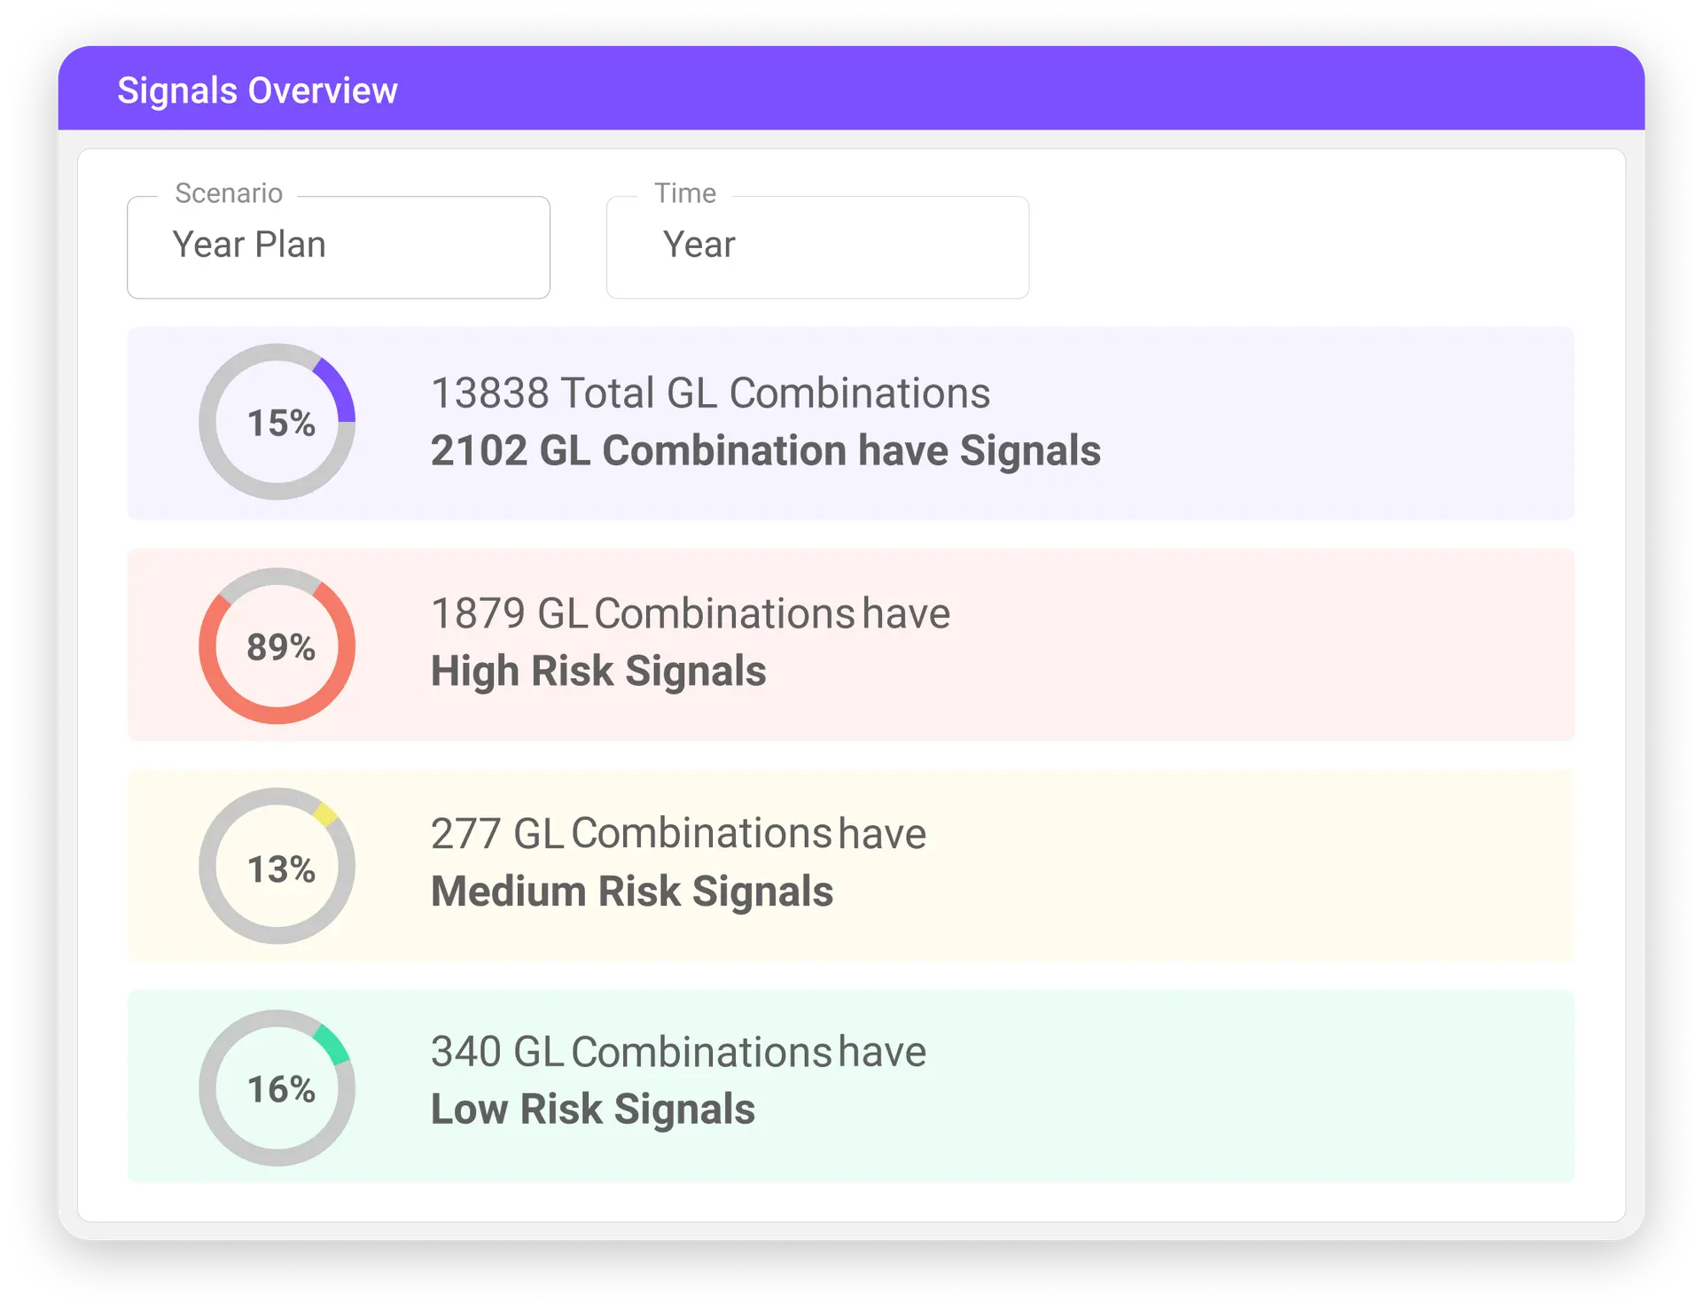Click the 13% medium risk donut chart

(x=277, y=867)
